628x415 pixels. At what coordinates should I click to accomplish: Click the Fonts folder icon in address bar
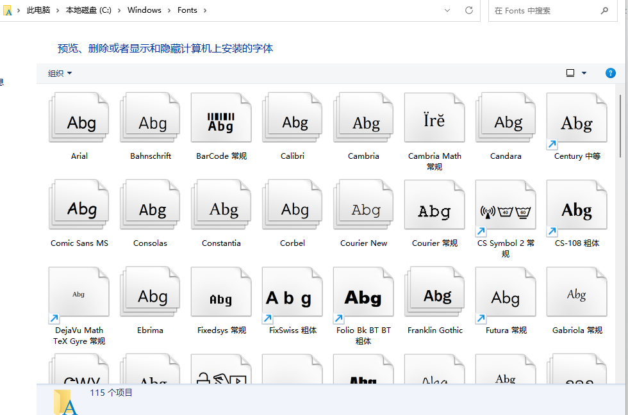tap(8, 10)
